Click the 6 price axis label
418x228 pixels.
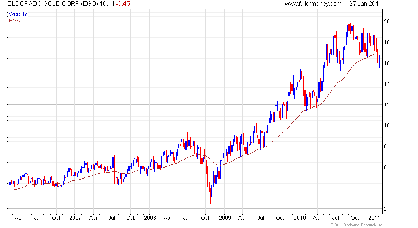(x=385, y=168)
